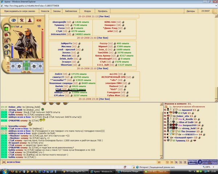Switch to the Lady Gaga taskbar window
The image size is (218, 174).
coord(74,171)
